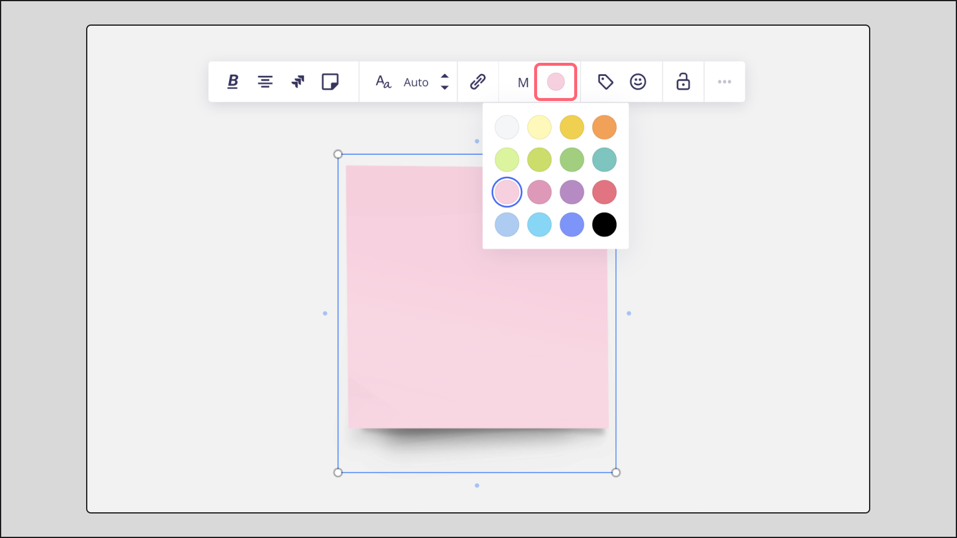Image resolution: width=957 pixels, height=538 pixels.
Task: Open the font style settings
Action: coord(383,82)
